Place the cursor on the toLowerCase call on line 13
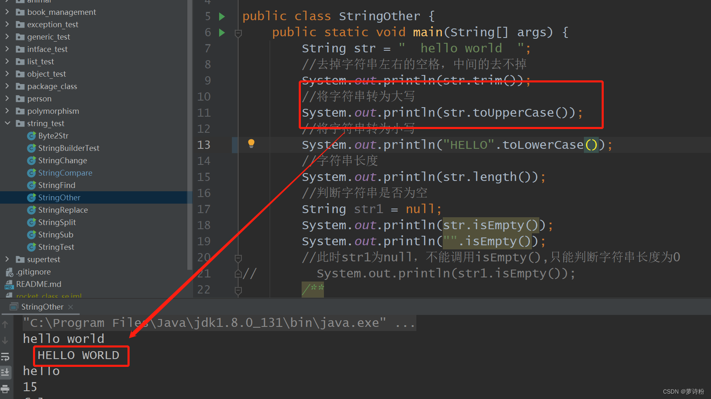Viewport: 711px width, 399px height. click(x=543, y=145)
